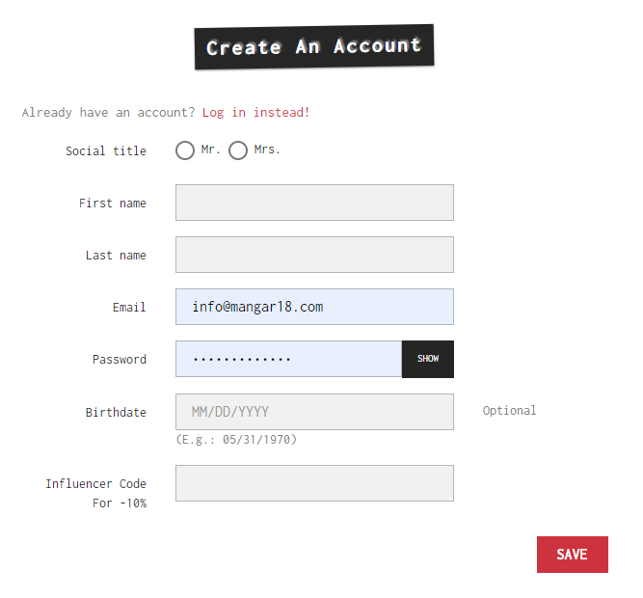Click the "Influencer Code For -10%" label
This screenshot has width=643, height=598.
(96, 493)
